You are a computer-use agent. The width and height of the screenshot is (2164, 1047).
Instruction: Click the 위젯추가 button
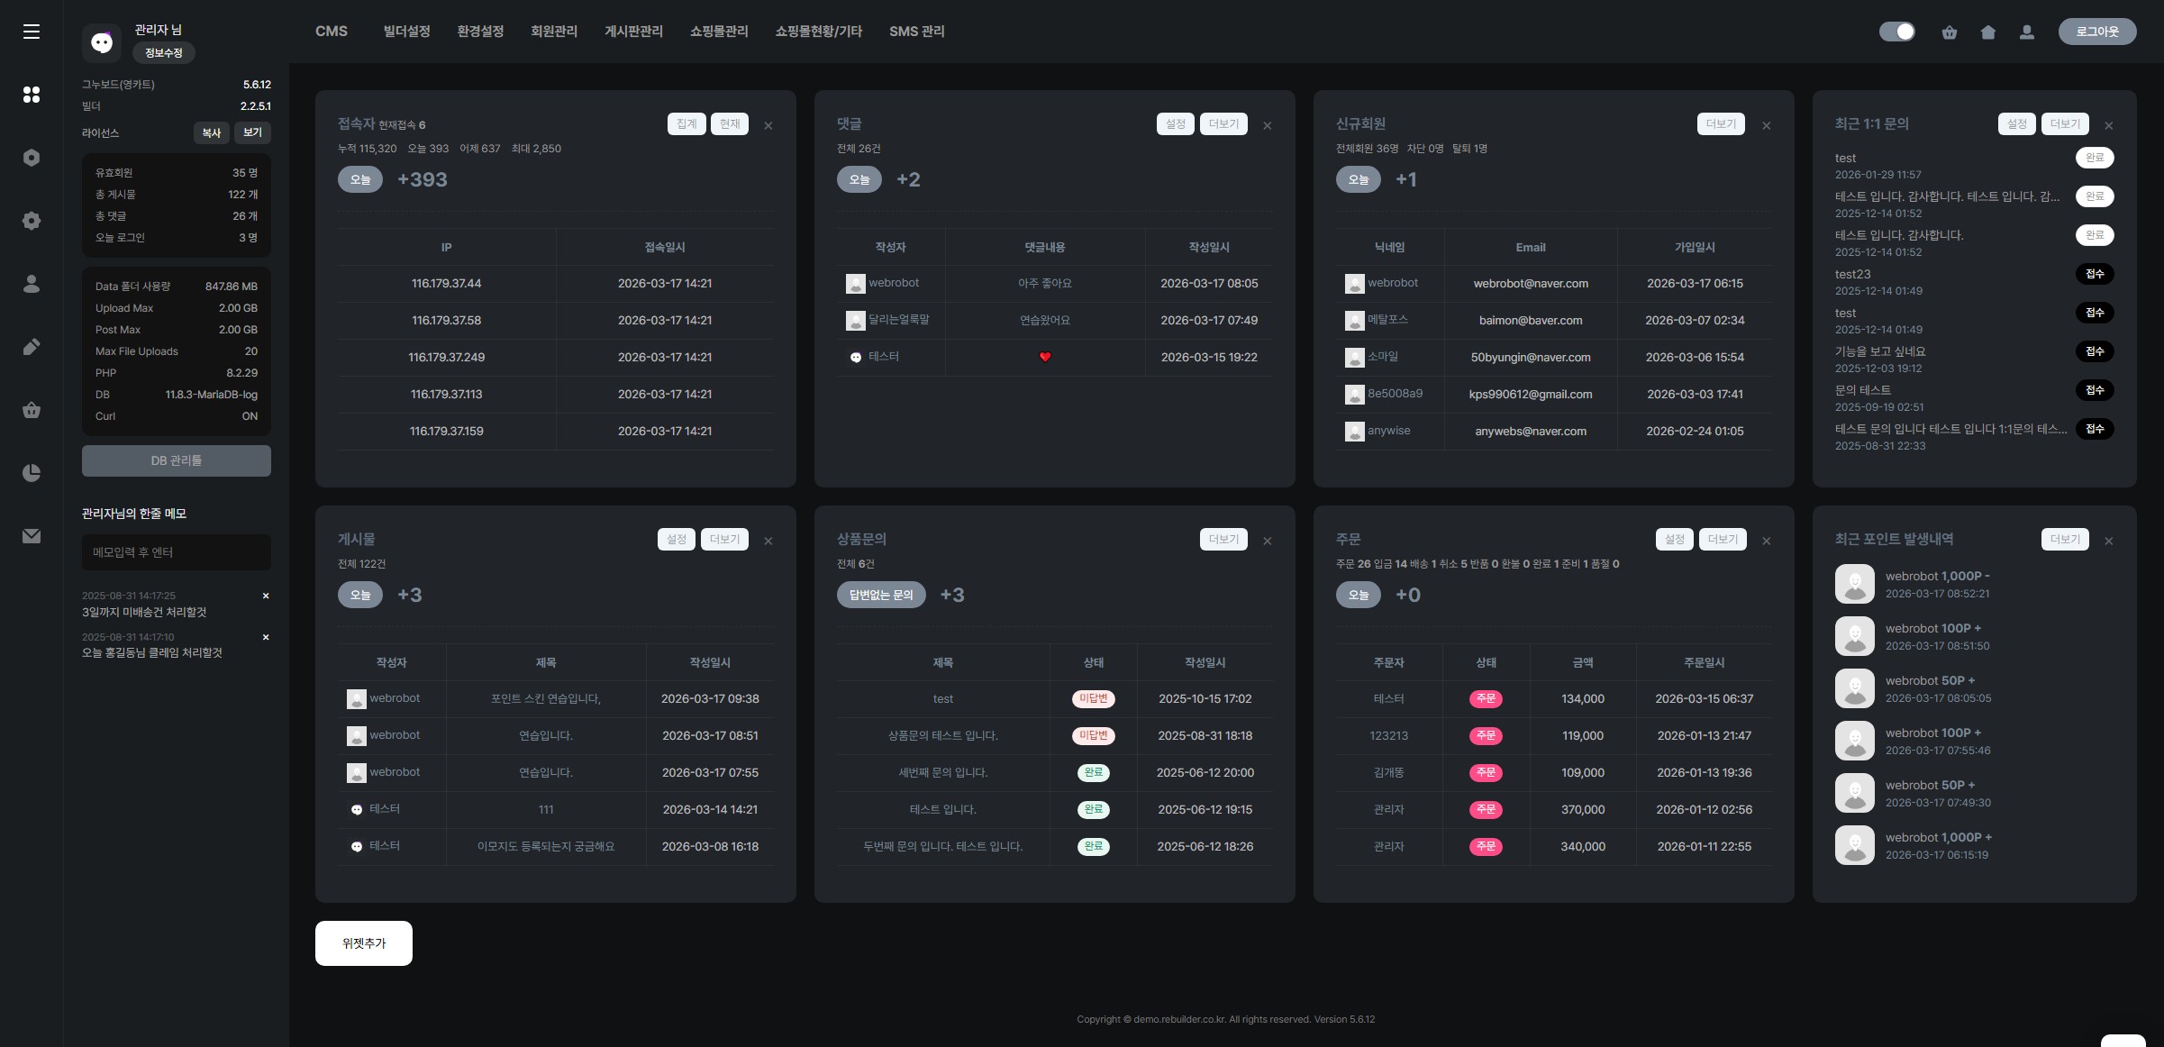[x=364, y=943]
